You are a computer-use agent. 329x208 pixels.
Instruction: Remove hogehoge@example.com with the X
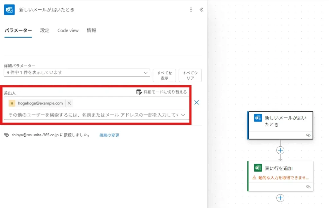pos(69,103)
